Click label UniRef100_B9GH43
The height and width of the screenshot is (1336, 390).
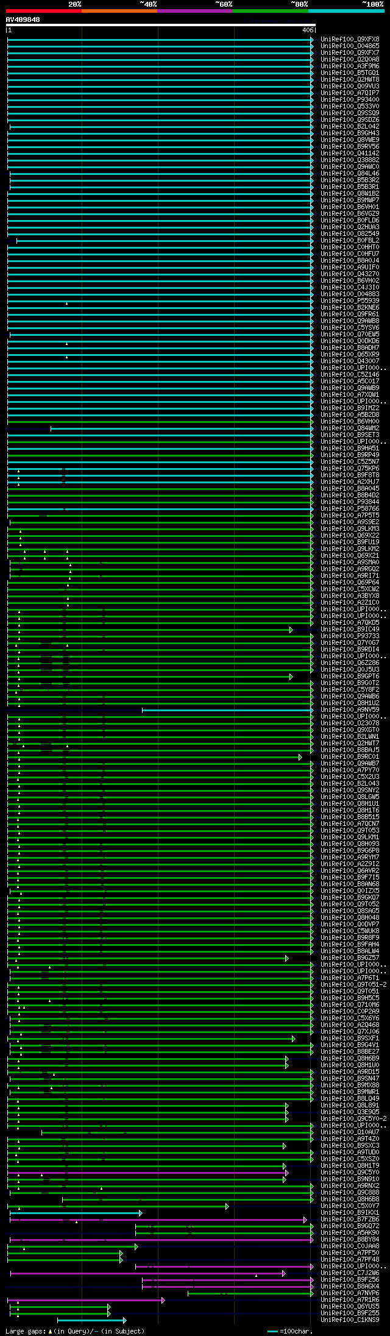point(350,133)
